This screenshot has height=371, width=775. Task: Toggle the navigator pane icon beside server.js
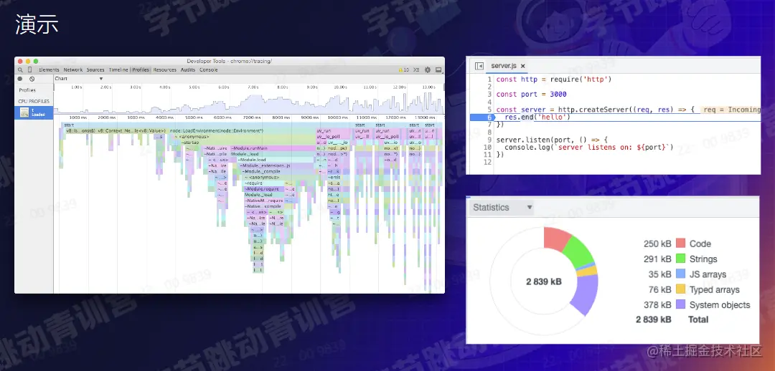479,66
